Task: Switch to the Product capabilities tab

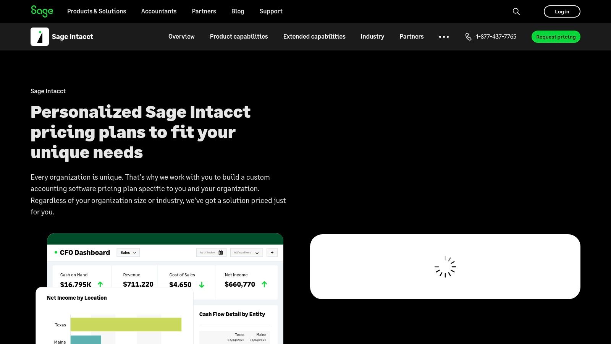Action: point(238,37)
